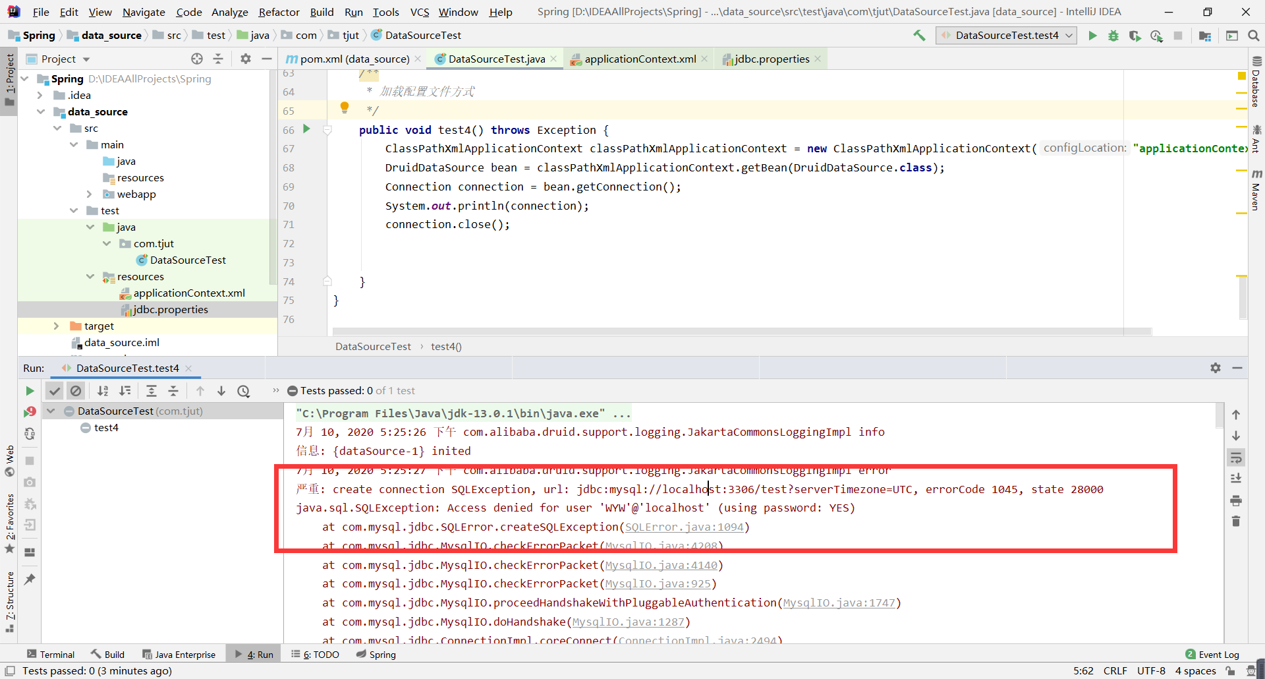Run with coverage icon in toolbar
Screen dimensions: 1265x679
(1135, 36)
